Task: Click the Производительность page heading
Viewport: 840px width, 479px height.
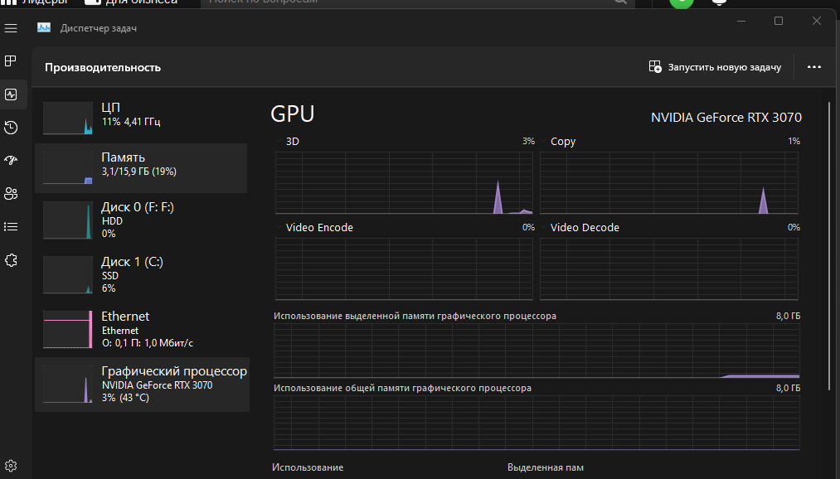Action: [x=103, y=67]
